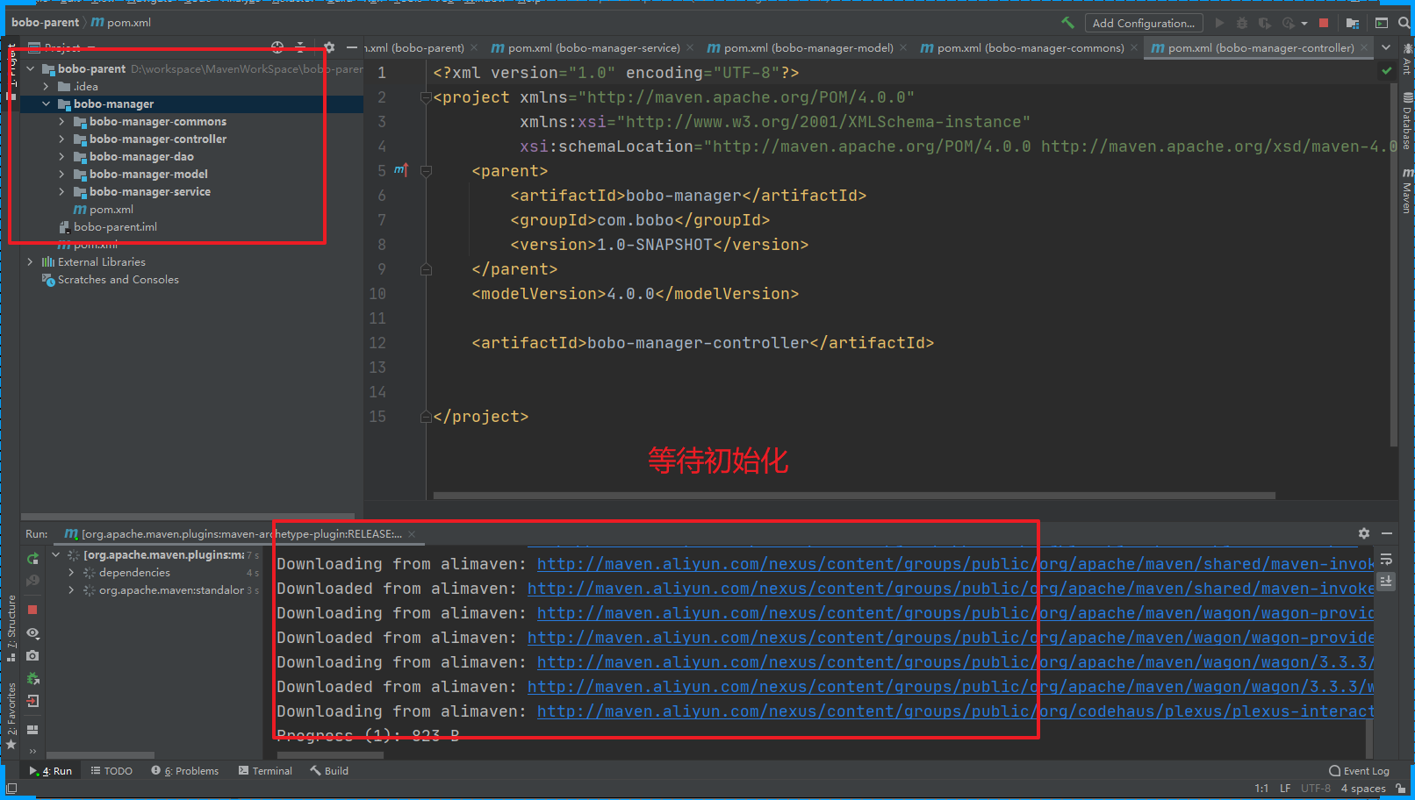Collapse the org.apache.maven.plugins run node
The height and width of the screenshot is (800, 1415).
point(56,554)
